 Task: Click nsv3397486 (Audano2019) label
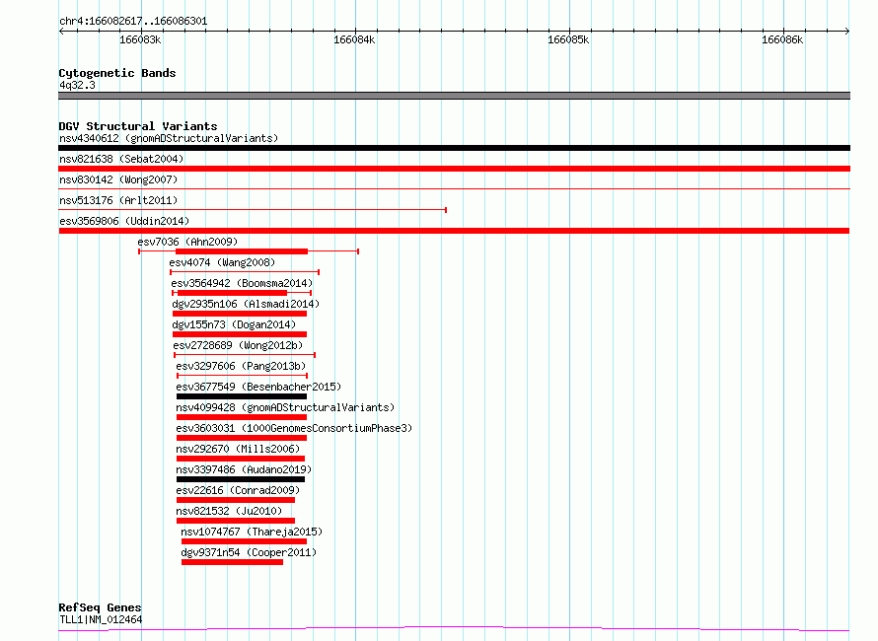coord(244,469)
